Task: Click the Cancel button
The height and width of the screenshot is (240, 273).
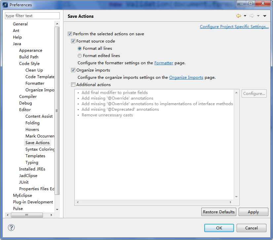Action: click(252, 228)
